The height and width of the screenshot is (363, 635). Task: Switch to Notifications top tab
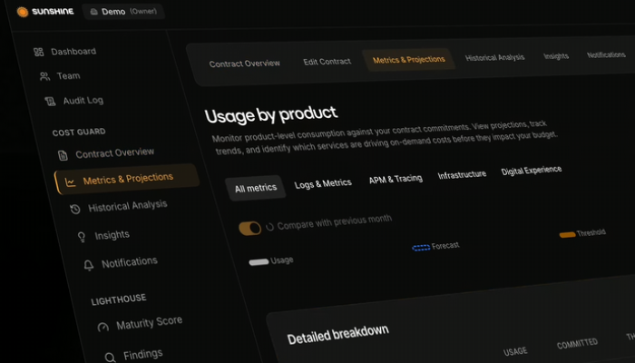[606, 54]
